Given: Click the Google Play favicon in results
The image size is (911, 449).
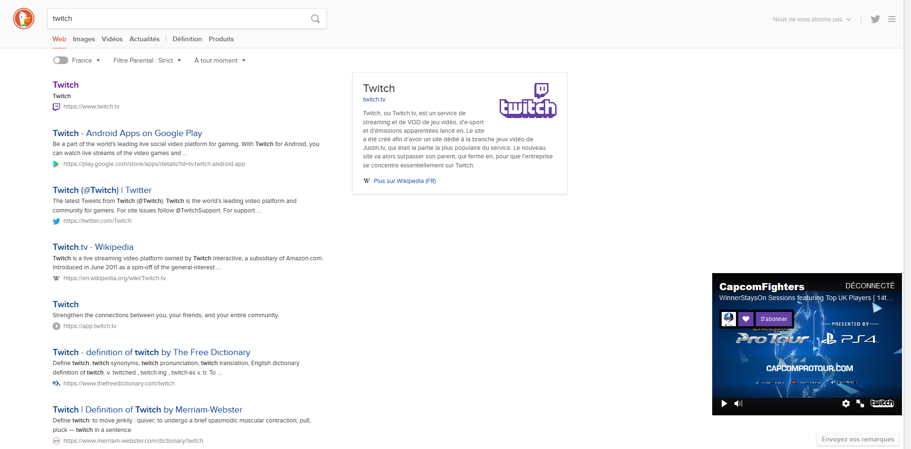Looking at the screenshot, I should coord(56,164).
